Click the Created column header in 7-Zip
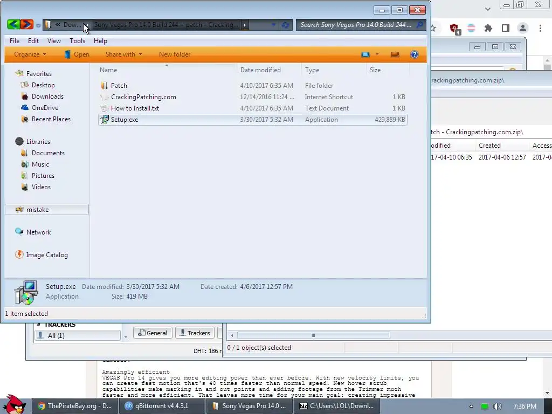 (489, 146)
